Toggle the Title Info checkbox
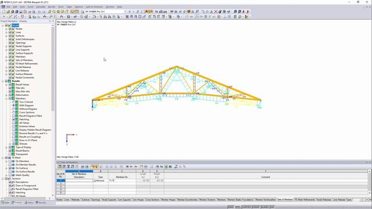 point(10,88)
